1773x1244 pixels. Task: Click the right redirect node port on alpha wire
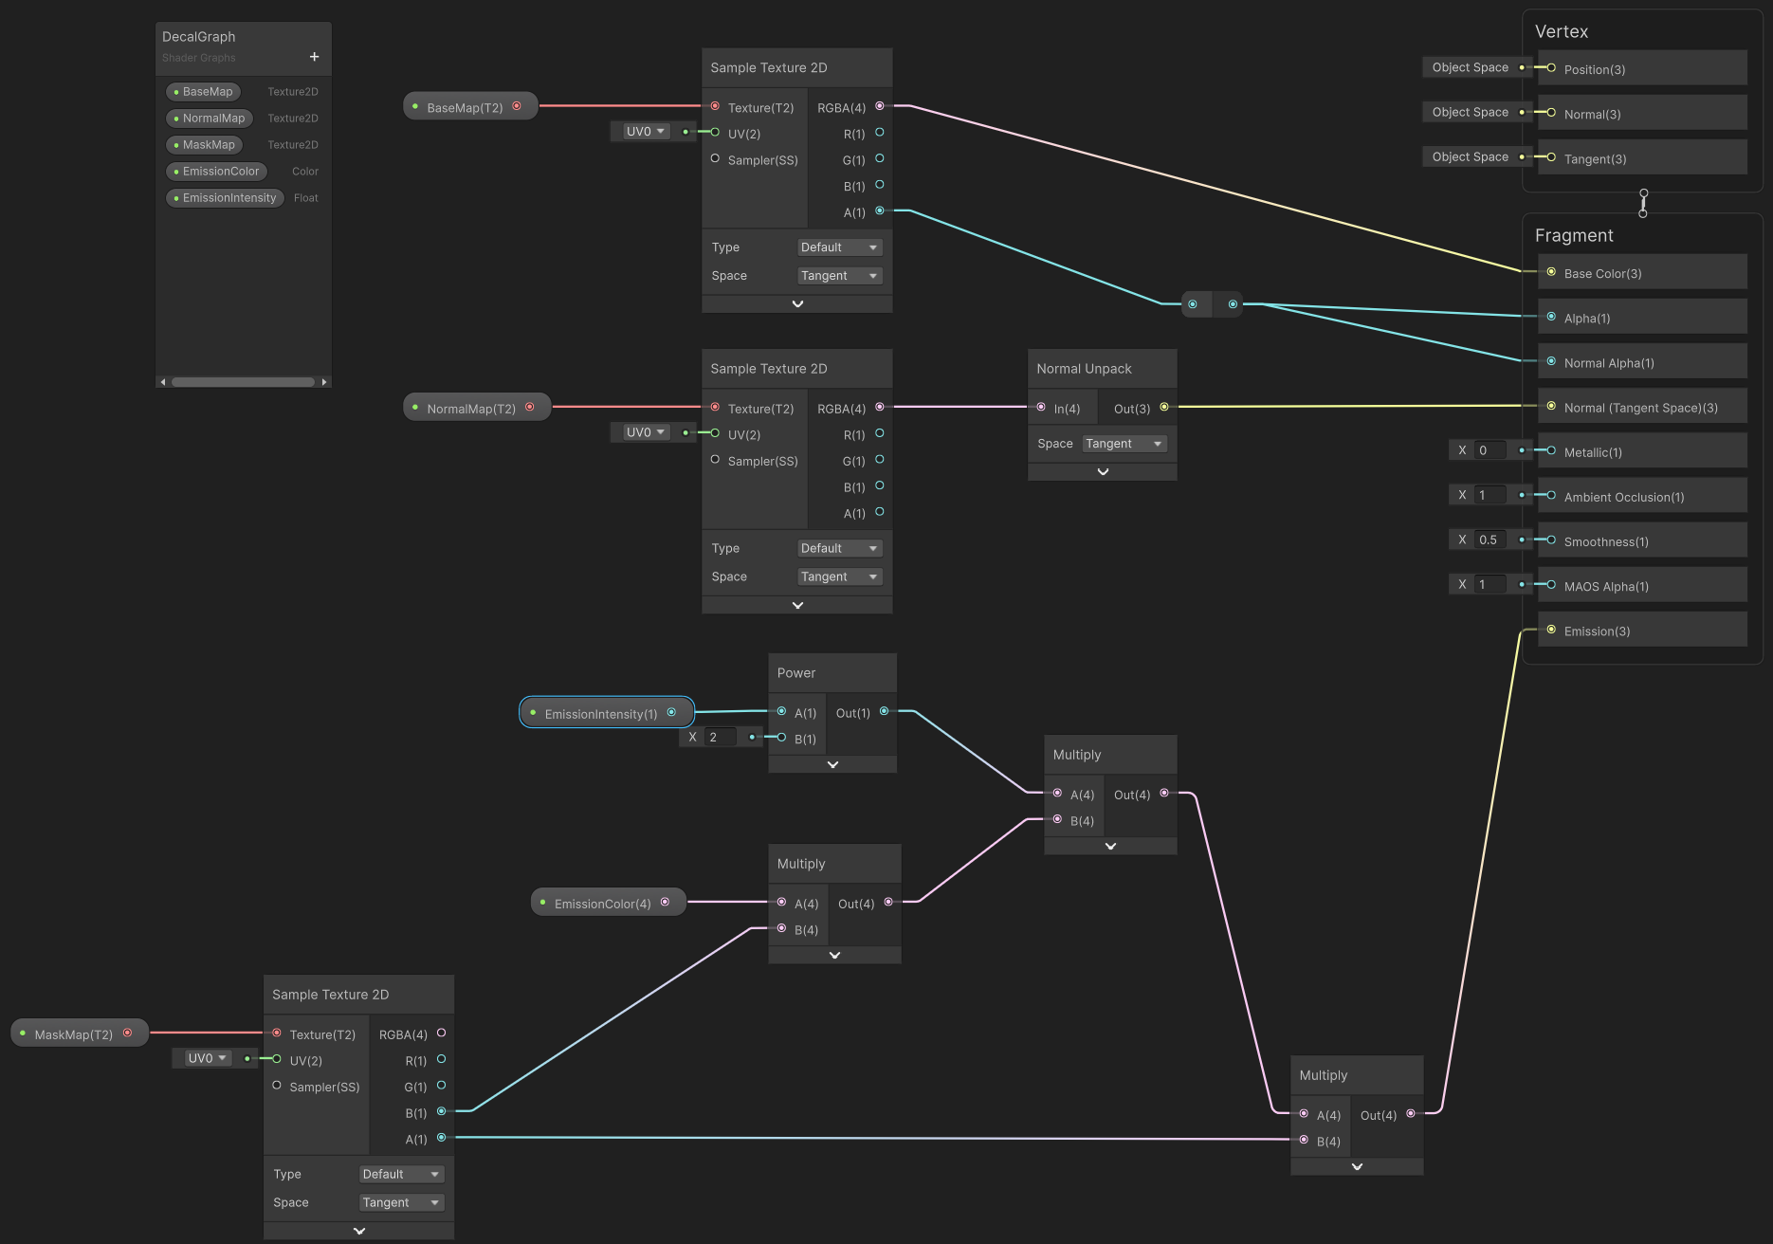click(1233, 304)
